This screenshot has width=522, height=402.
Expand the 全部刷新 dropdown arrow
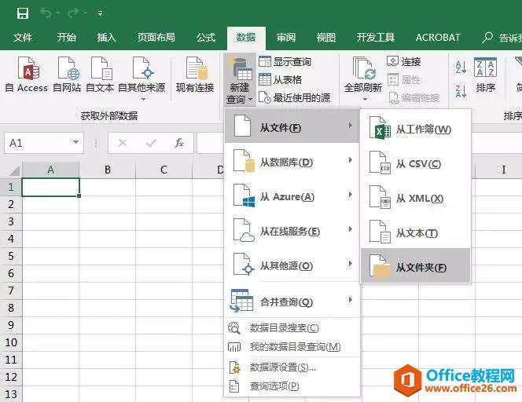(365, 99)
